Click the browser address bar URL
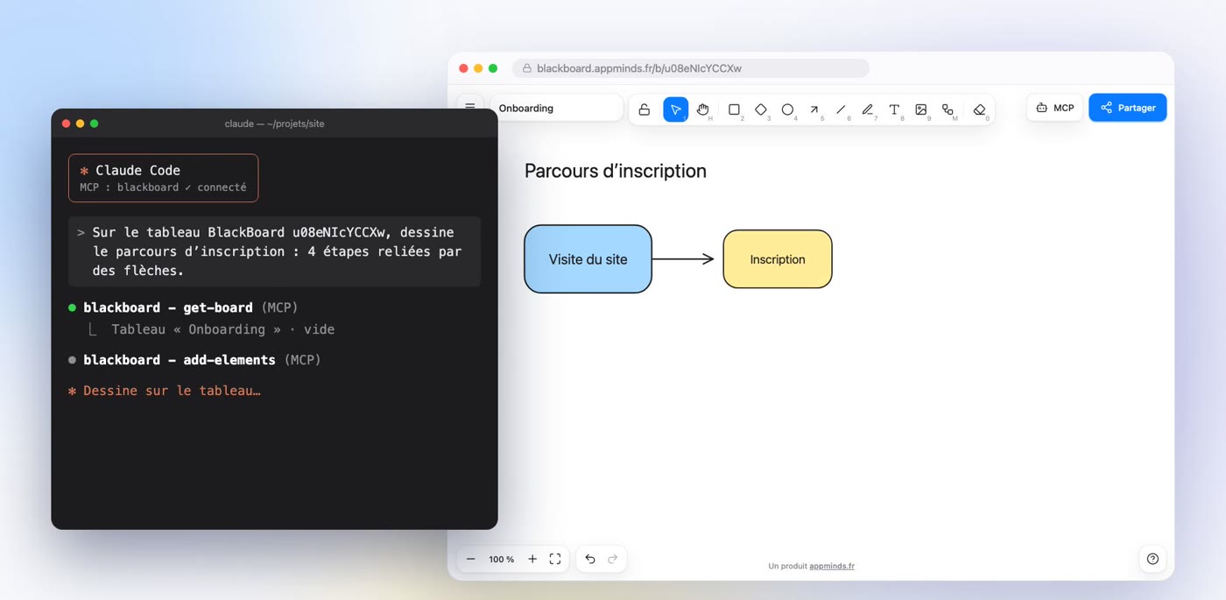This screenshot has width=1226, height=600. [x=690, y=68]
